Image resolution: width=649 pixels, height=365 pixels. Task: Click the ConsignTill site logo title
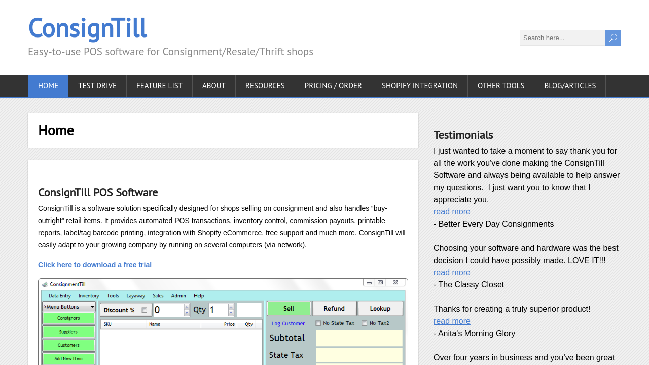[88, 28]
